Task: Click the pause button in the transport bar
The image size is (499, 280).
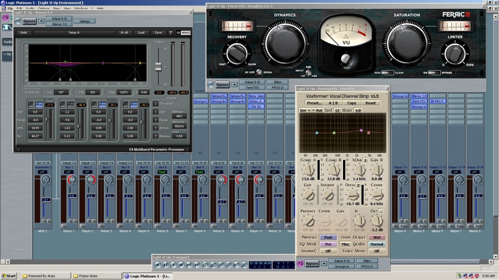Action: pos(165,264)
